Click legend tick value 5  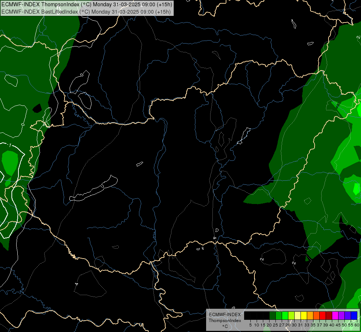click(250, 325)
